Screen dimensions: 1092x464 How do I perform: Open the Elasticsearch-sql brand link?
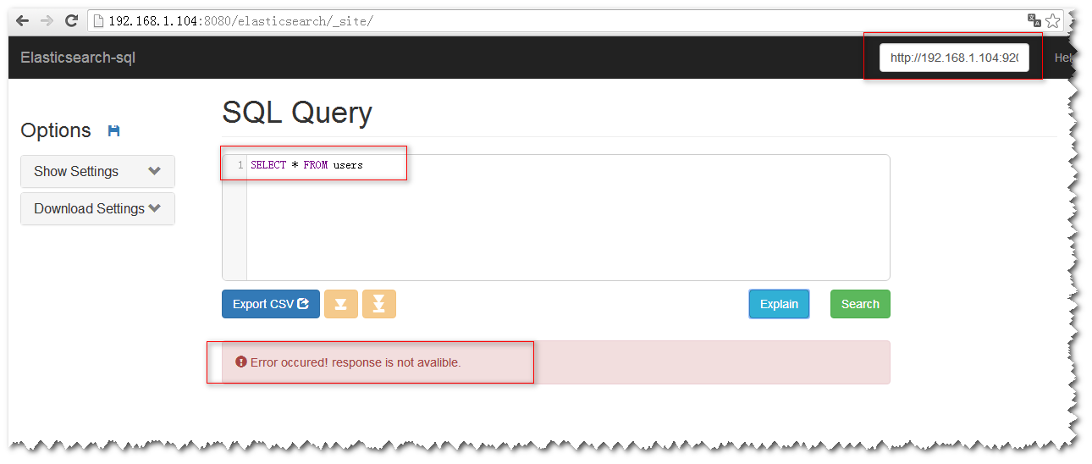tap(78, 58)
